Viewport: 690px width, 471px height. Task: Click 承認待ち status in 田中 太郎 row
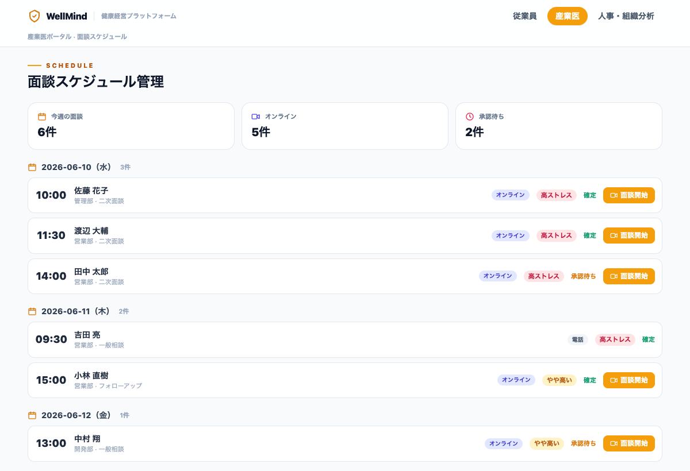tap(584, 276)
